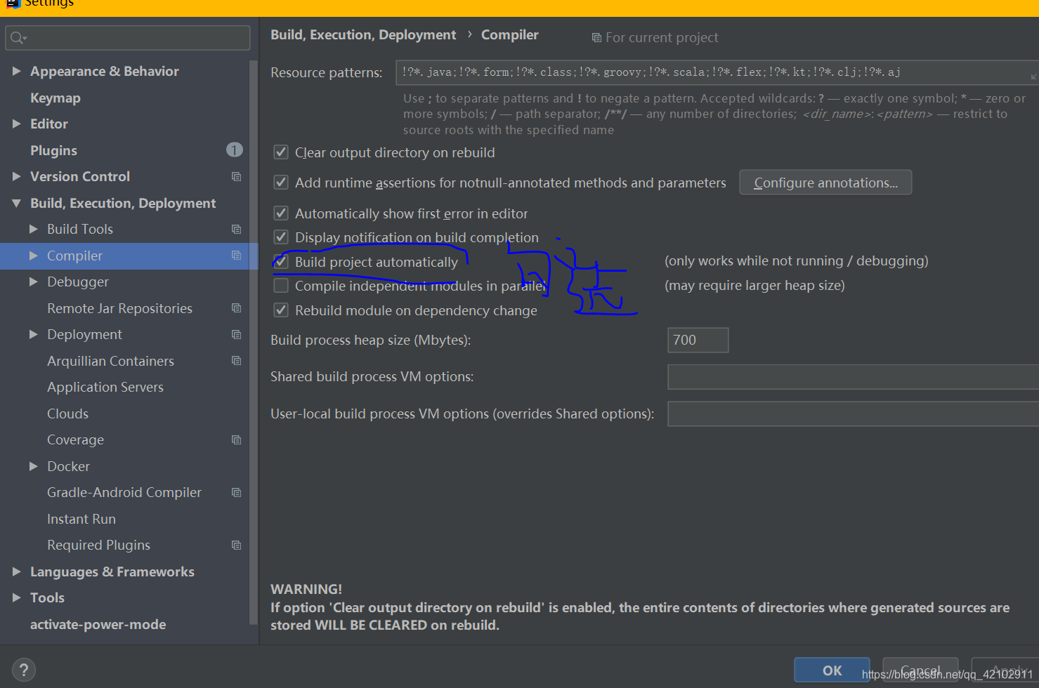Open help with the question mark button
This screenshot has width=1039, height=688.
click(x=24, y=670)
